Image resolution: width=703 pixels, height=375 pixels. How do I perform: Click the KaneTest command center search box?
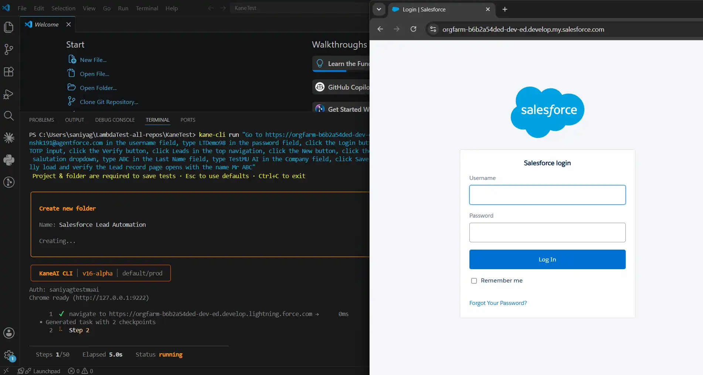[299, 8]
